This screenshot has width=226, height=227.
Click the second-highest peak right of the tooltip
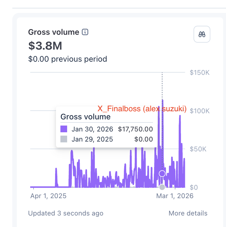[x=179, y=126]
